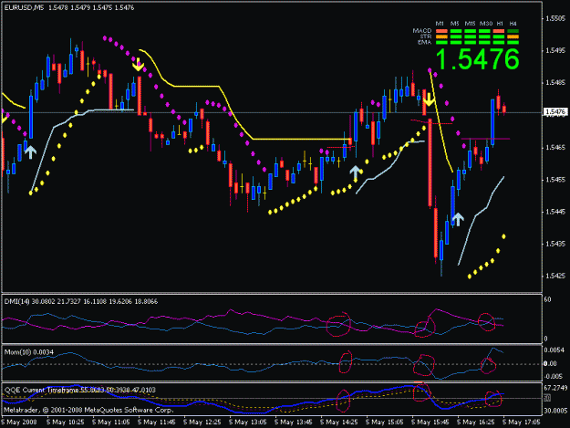Click the 5 May 10:25 time label

coord(66,422)
